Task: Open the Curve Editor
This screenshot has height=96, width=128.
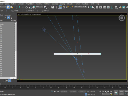Action: click(108, 7)
